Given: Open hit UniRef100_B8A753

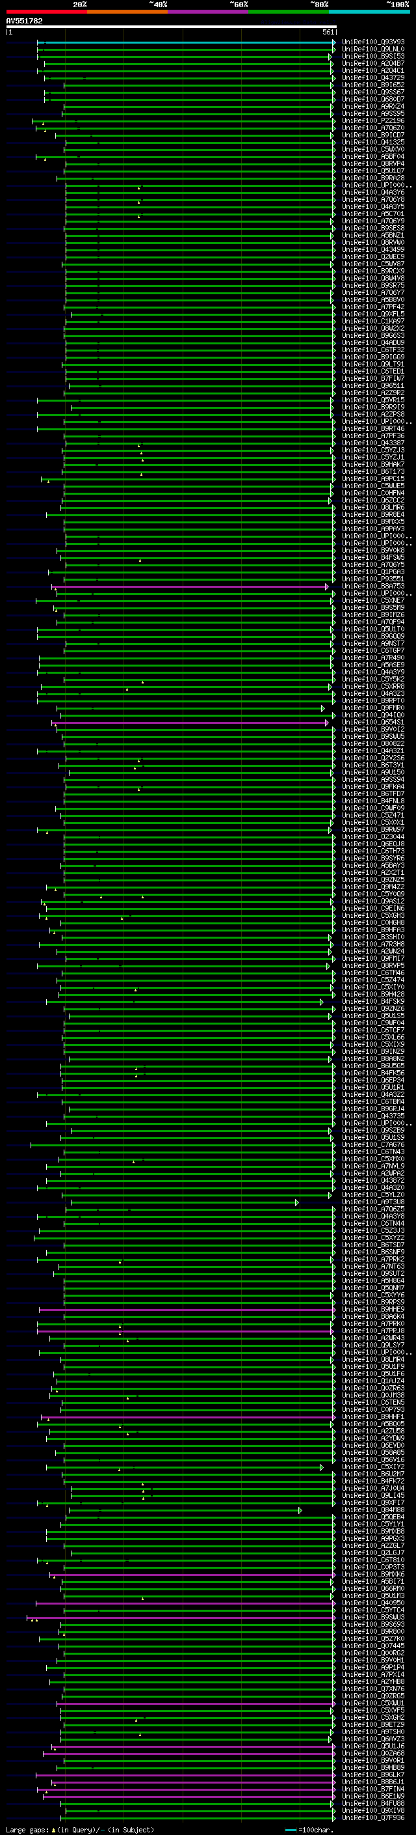Looking at the screenshot, I should tap(373, 586).
